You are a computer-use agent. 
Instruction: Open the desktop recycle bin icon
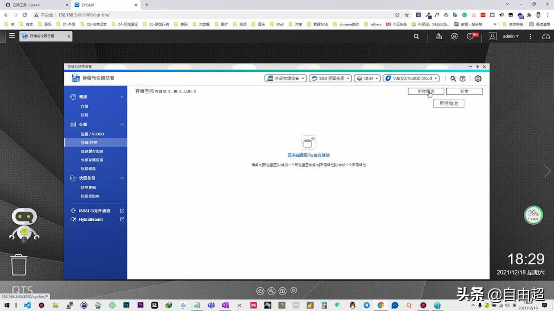[19, 264]
